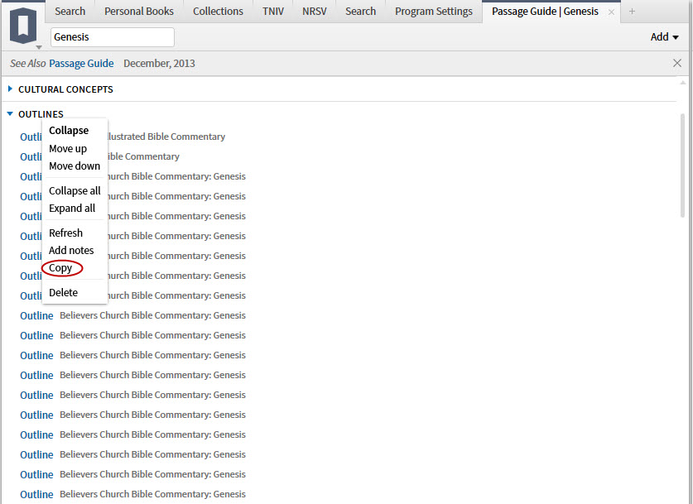Switch to the Personal Books tab
Image resolution: width=693 pixels, height=504 pixels.
click(139, 12)
